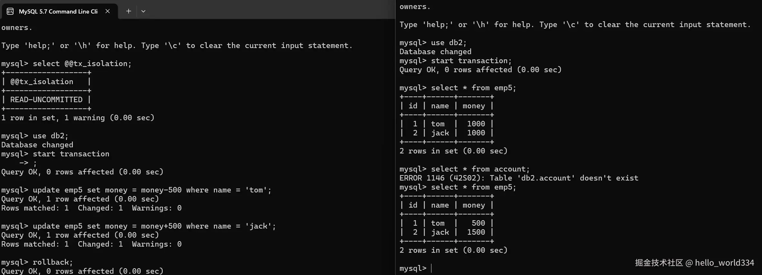Viewport: 762px width, 275px height.
Task: Click the READ-UNCOMMITTED isolation value
Action: [46, 100]
